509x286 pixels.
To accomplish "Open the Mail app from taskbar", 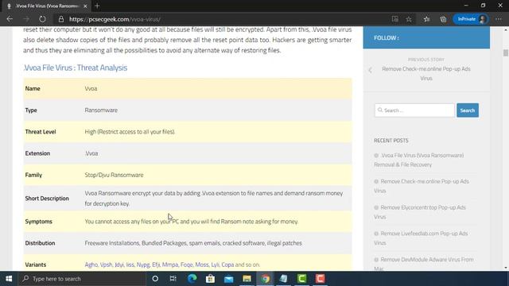I will pyautogui.click(x=228, y=279).
